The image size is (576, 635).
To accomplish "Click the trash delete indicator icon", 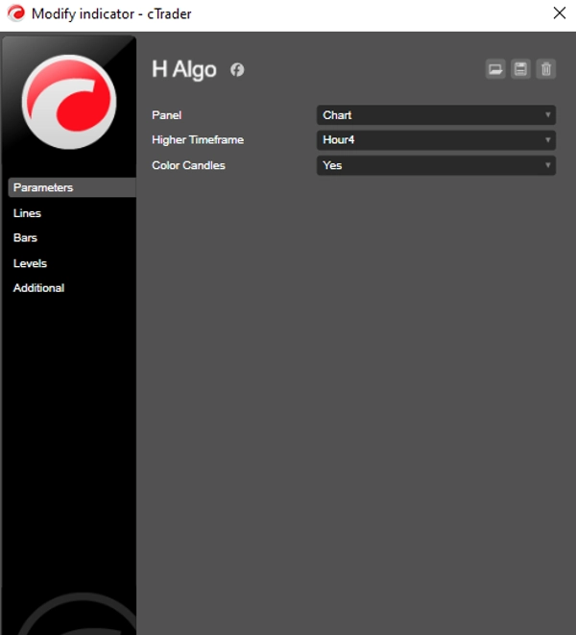I will coord(546,69).
